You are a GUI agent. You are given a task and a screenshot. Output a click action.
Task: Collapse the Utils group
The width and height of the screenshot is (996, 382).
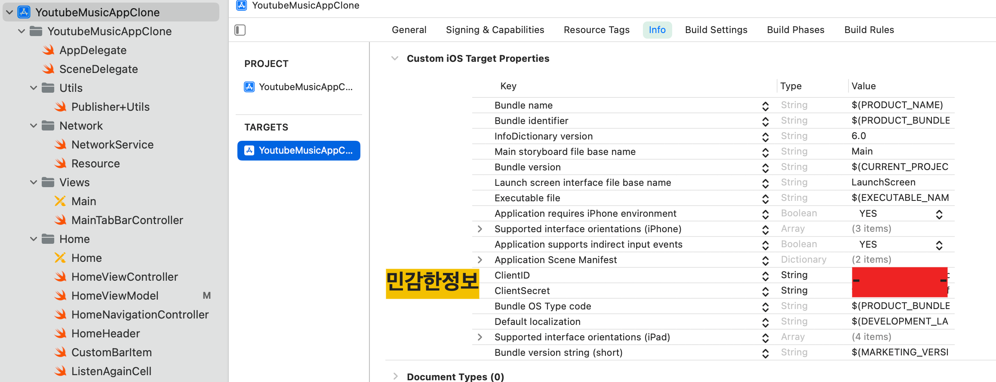point(34,88)
